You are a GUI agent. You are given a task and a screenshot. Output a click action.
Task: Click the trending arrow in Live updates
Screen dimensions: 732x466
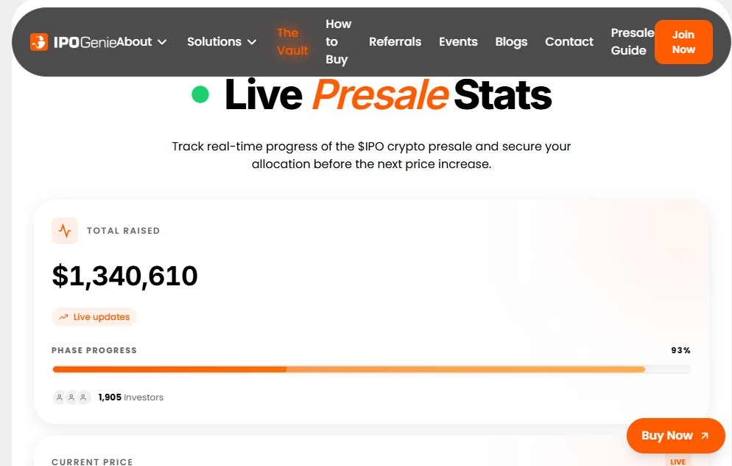click(63, 317)
